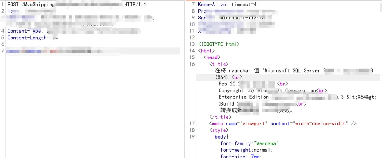Click the "width=device-width" attribute value
The height and width of the screenshot is (158, 382).
pyautogui.click(x=320, y=124)
